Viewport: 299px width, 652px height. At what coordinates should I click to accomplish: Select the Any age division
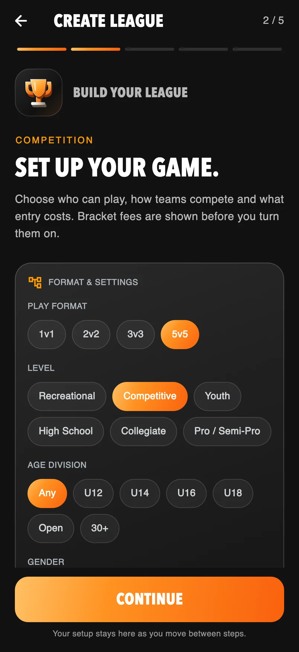[47, 493]
